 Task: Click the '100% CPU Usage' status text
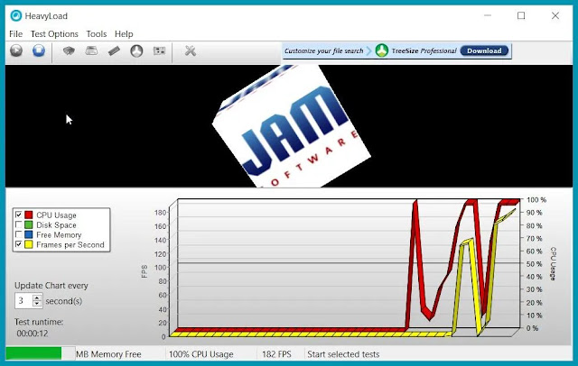tap(200, 354)
